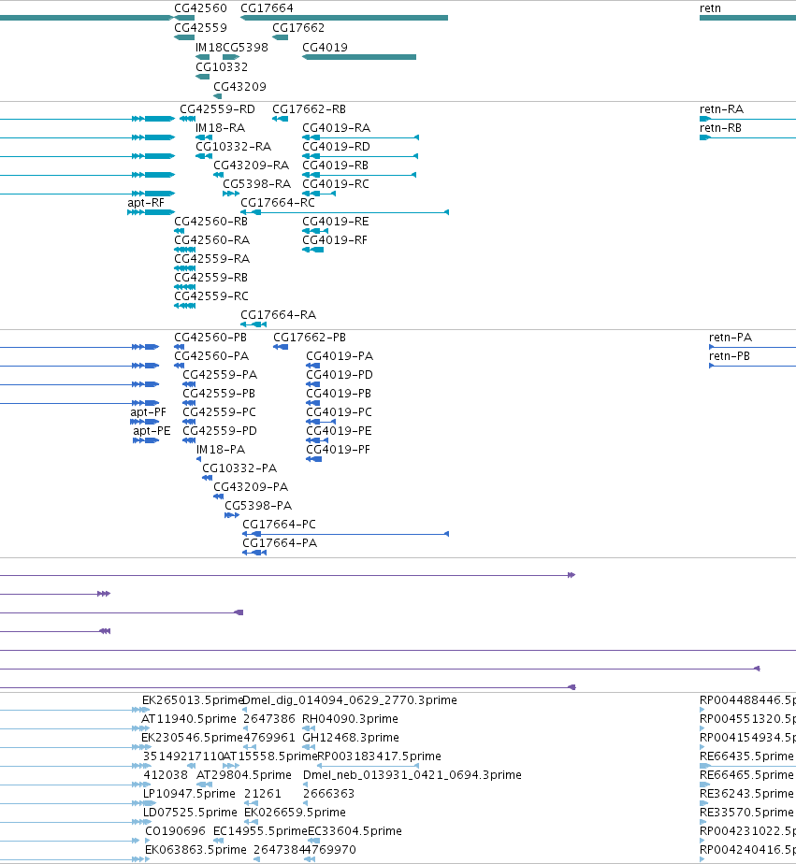This screenshot has width=796, height=864.
Task: Select transcript CG42559-RA
Action: coord(211,259)
